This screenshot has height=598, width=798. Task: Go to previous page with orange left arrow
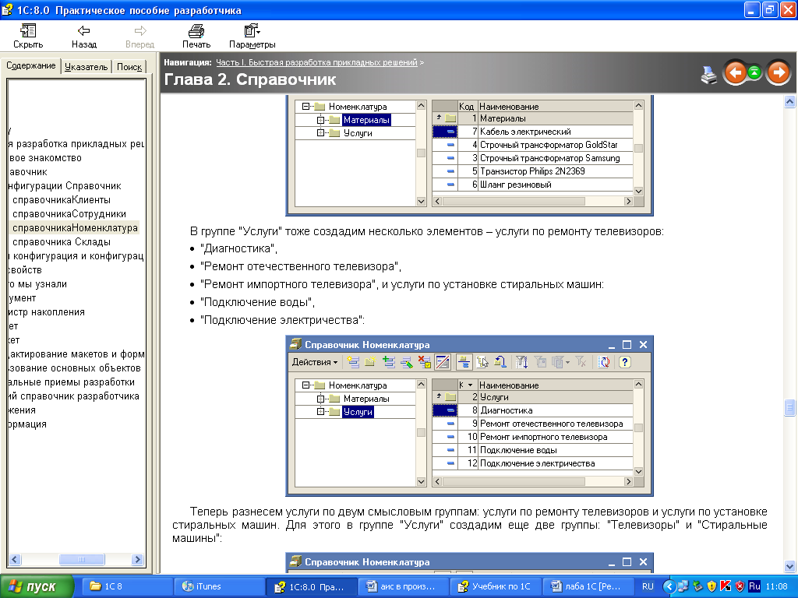[735, 73]
